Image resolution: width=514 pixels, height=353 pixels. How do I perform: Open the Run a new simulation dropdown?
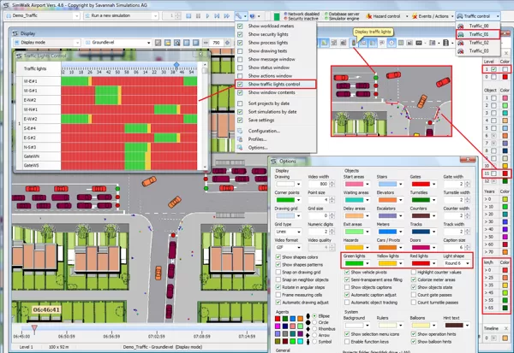[x=155, y=15]
